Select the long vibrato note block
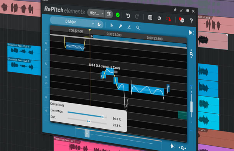Image resolution: width=234 pixels, height=151 pixels. point(147,90)
